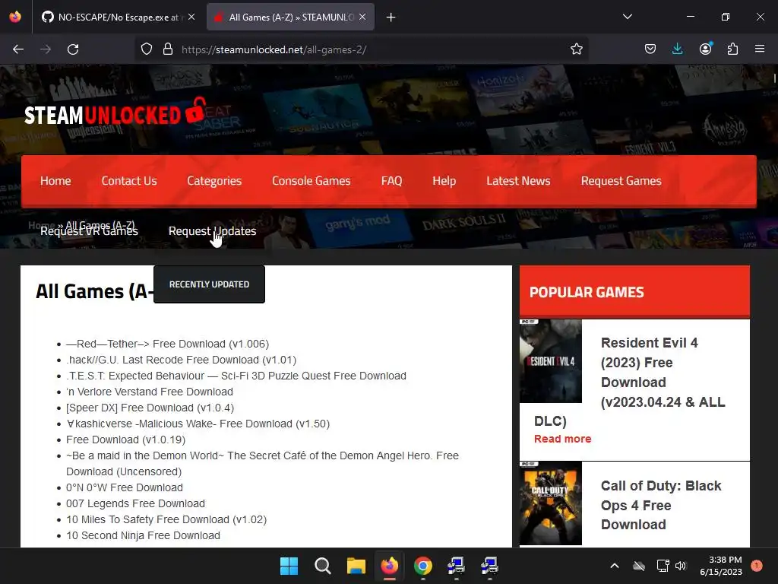This screenshot has width=778, height=584.
Task: Open Request VR Games link
Action: pos(90,231)
